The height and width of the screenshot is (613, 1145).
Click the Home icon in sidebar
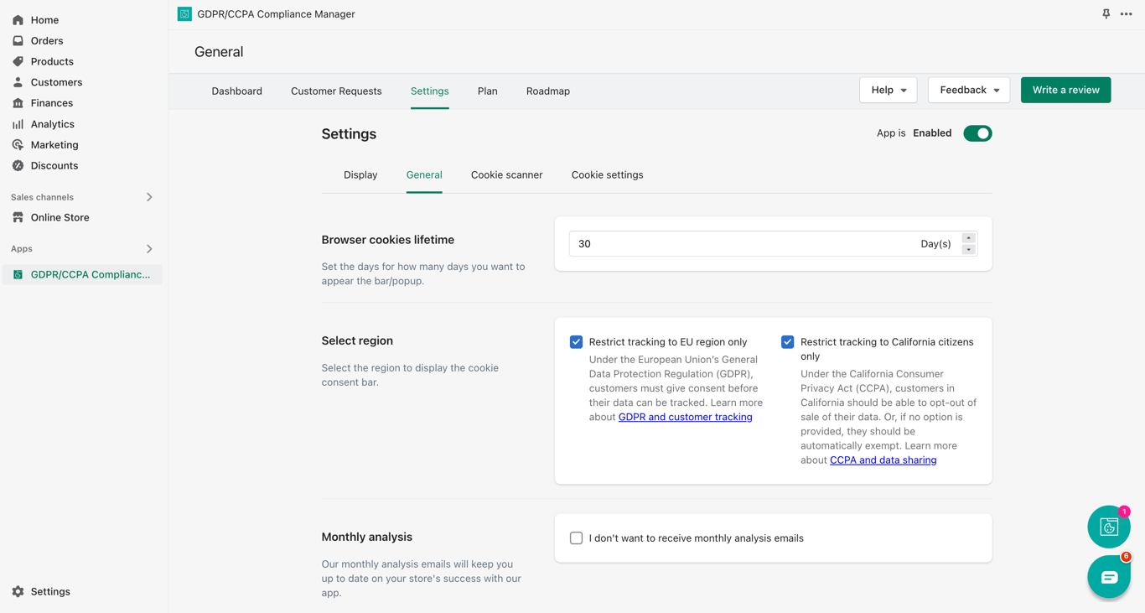tap(18, 20)
